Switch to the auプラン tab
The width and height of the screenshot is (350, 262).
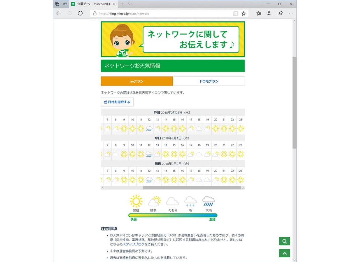tap(137, 81)
